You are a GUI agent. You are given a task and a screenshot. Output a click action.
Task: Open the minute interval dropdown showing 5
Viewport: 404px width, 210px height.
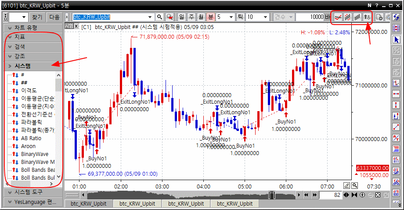click(x=225, y=17)
